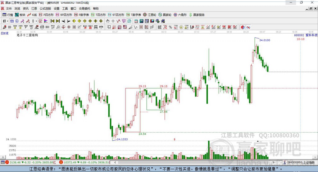Open the T数字表 tool
Image resolution: width=318 pixels, height=172 pixels.
(x=134, y=15)
